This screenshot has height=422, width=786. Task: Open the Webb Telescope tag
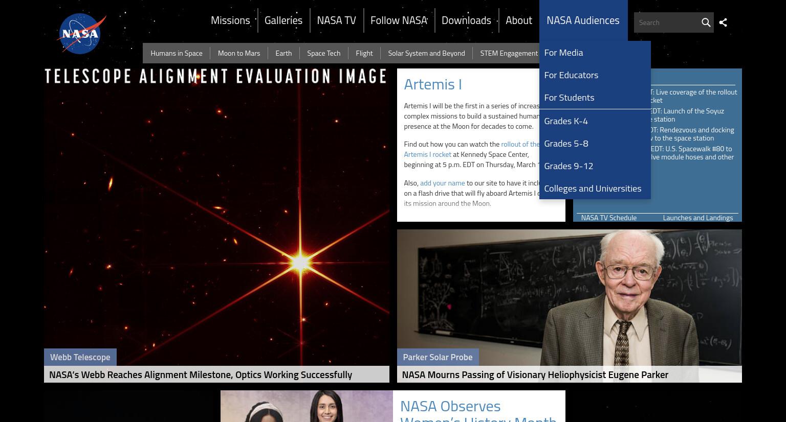point(80,357)
